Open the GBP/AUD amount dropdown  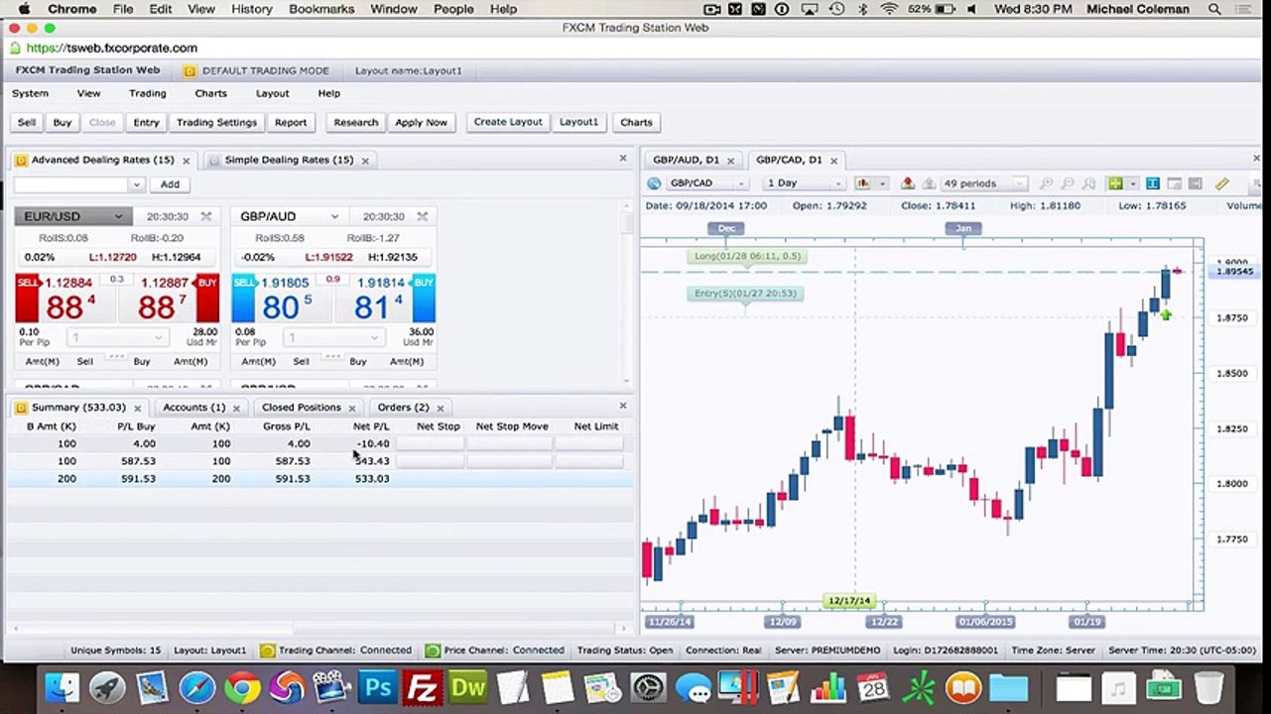click(374, 338)
